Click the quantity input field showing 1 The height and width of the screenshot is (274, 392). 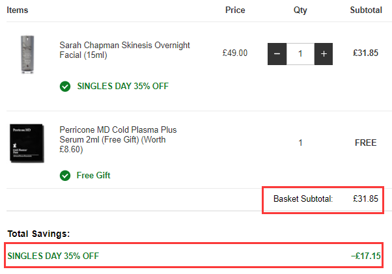pos(300,53)
